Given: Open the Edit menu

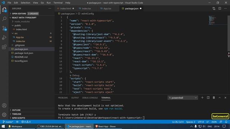Looking at the screenshot, I should (x=16, y=3).
